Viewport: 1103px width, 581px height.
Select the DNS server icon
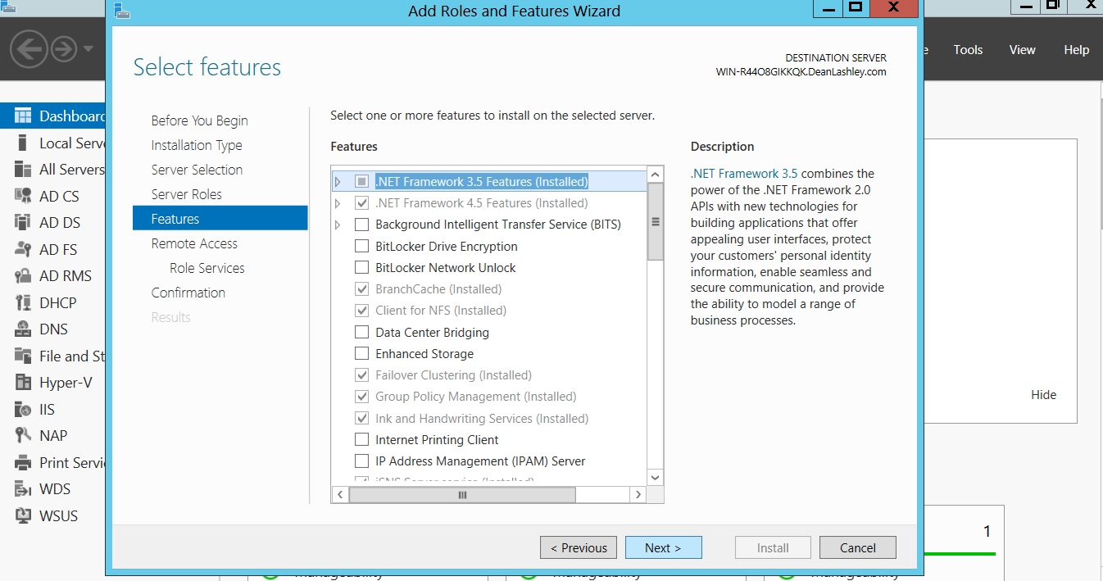click(x=23, y=329)
